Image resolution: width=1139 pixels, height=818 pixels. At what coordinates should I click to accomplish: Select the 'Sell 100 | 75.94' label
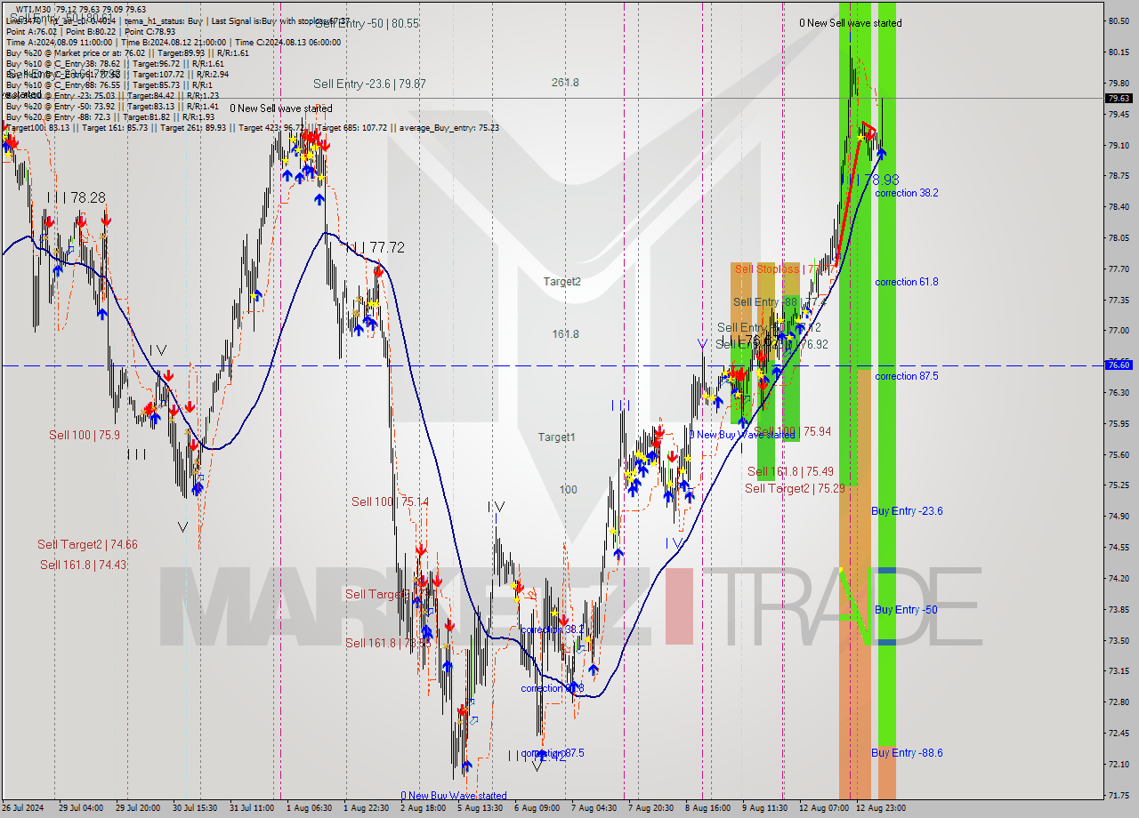point(793,431)
